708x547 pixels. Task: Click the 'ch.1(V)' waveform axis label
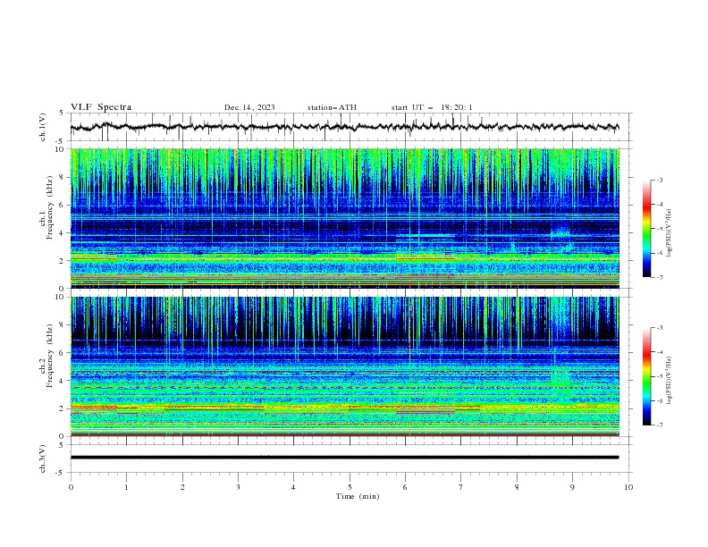pyautogui.click(x=43, y=127)
